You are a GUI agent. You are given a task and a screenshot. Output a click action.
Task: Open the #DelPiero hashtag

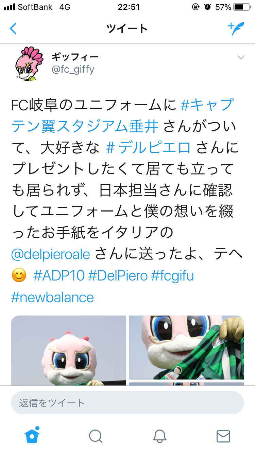118,275
